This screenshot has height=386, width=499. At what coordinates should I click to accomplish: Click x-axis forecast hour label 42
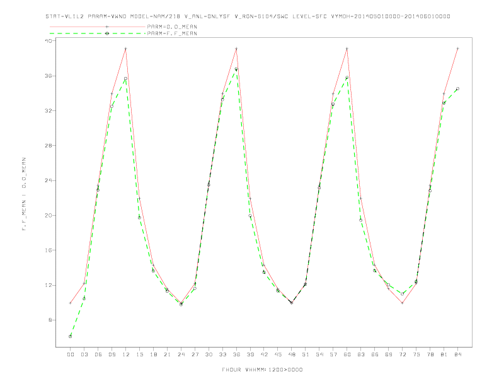click(x=264, y=354)
